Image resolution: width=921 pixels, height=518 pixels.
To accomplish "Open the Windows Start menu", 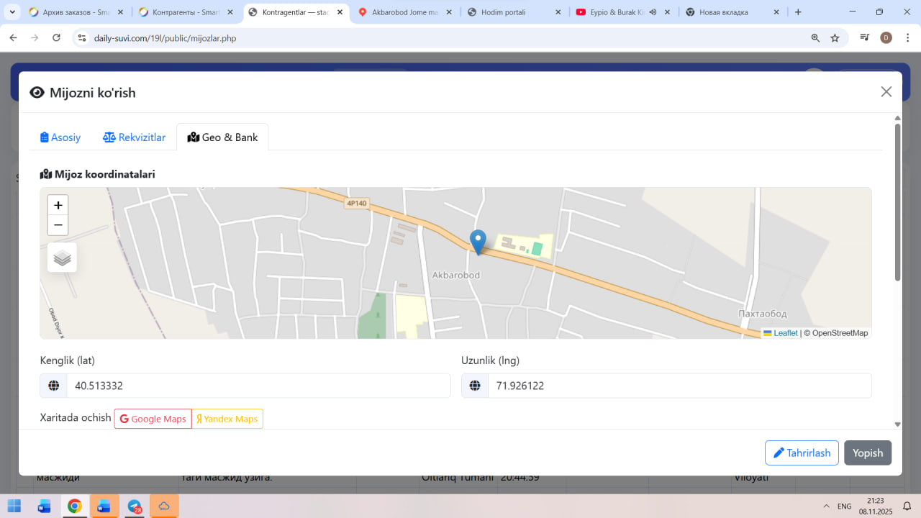I will 14,506.
